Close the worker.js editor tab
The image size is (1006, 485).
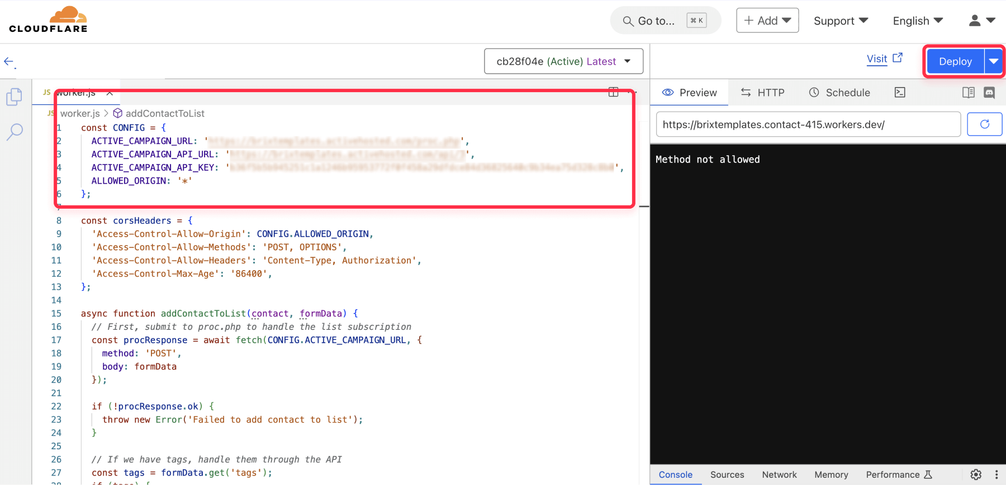(110, 93)
